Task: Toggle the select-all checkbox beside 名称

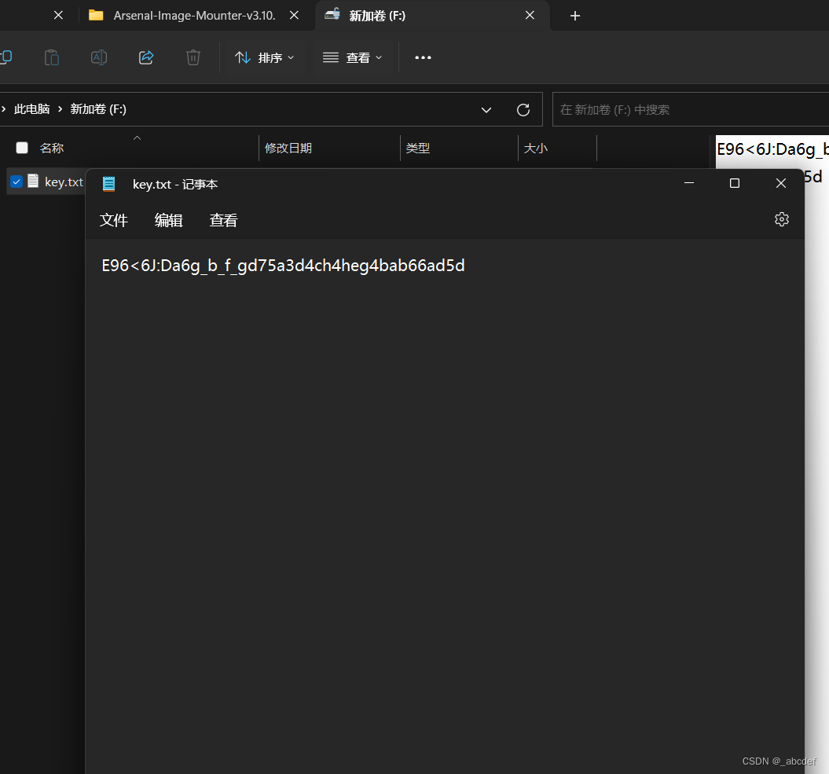Action: 22,148
